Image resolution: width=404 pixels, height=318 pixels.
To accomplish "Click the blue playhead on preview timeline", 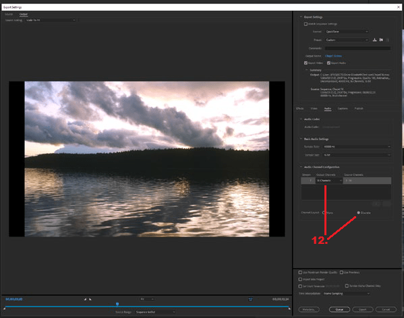I will [x=117, y=305].
